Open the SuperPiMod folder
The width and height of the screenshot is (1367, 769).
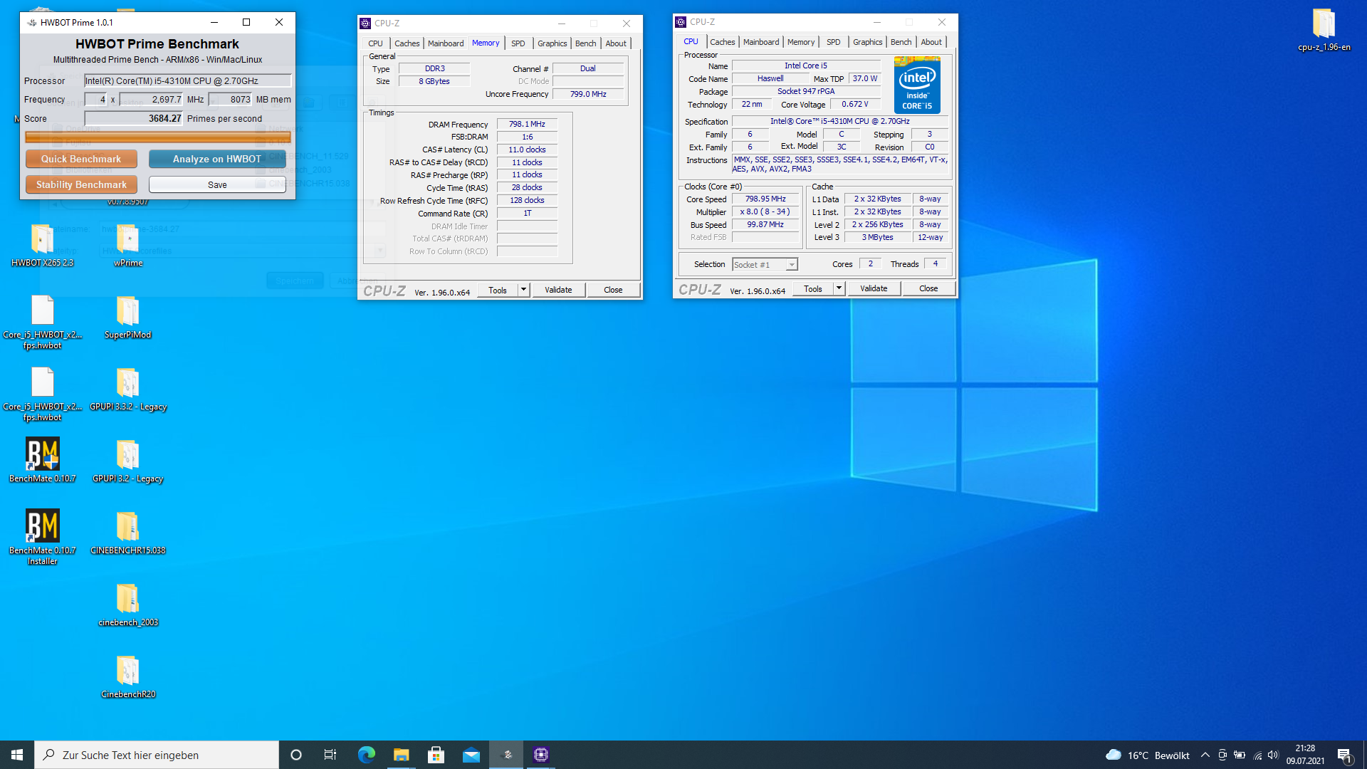point(128,318)
